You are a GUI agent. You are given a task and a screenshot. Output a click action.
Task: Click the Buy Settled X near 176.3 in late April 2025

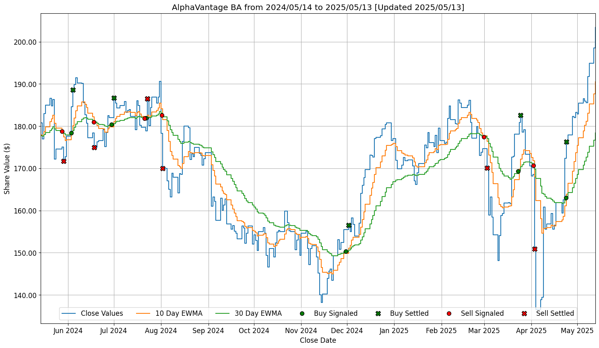coord(566,142)
